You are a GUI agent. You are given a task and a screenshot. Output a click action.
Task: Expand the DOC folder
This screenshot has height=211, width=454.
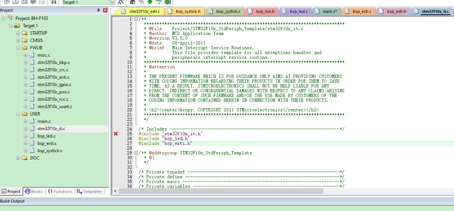(18, 158)
